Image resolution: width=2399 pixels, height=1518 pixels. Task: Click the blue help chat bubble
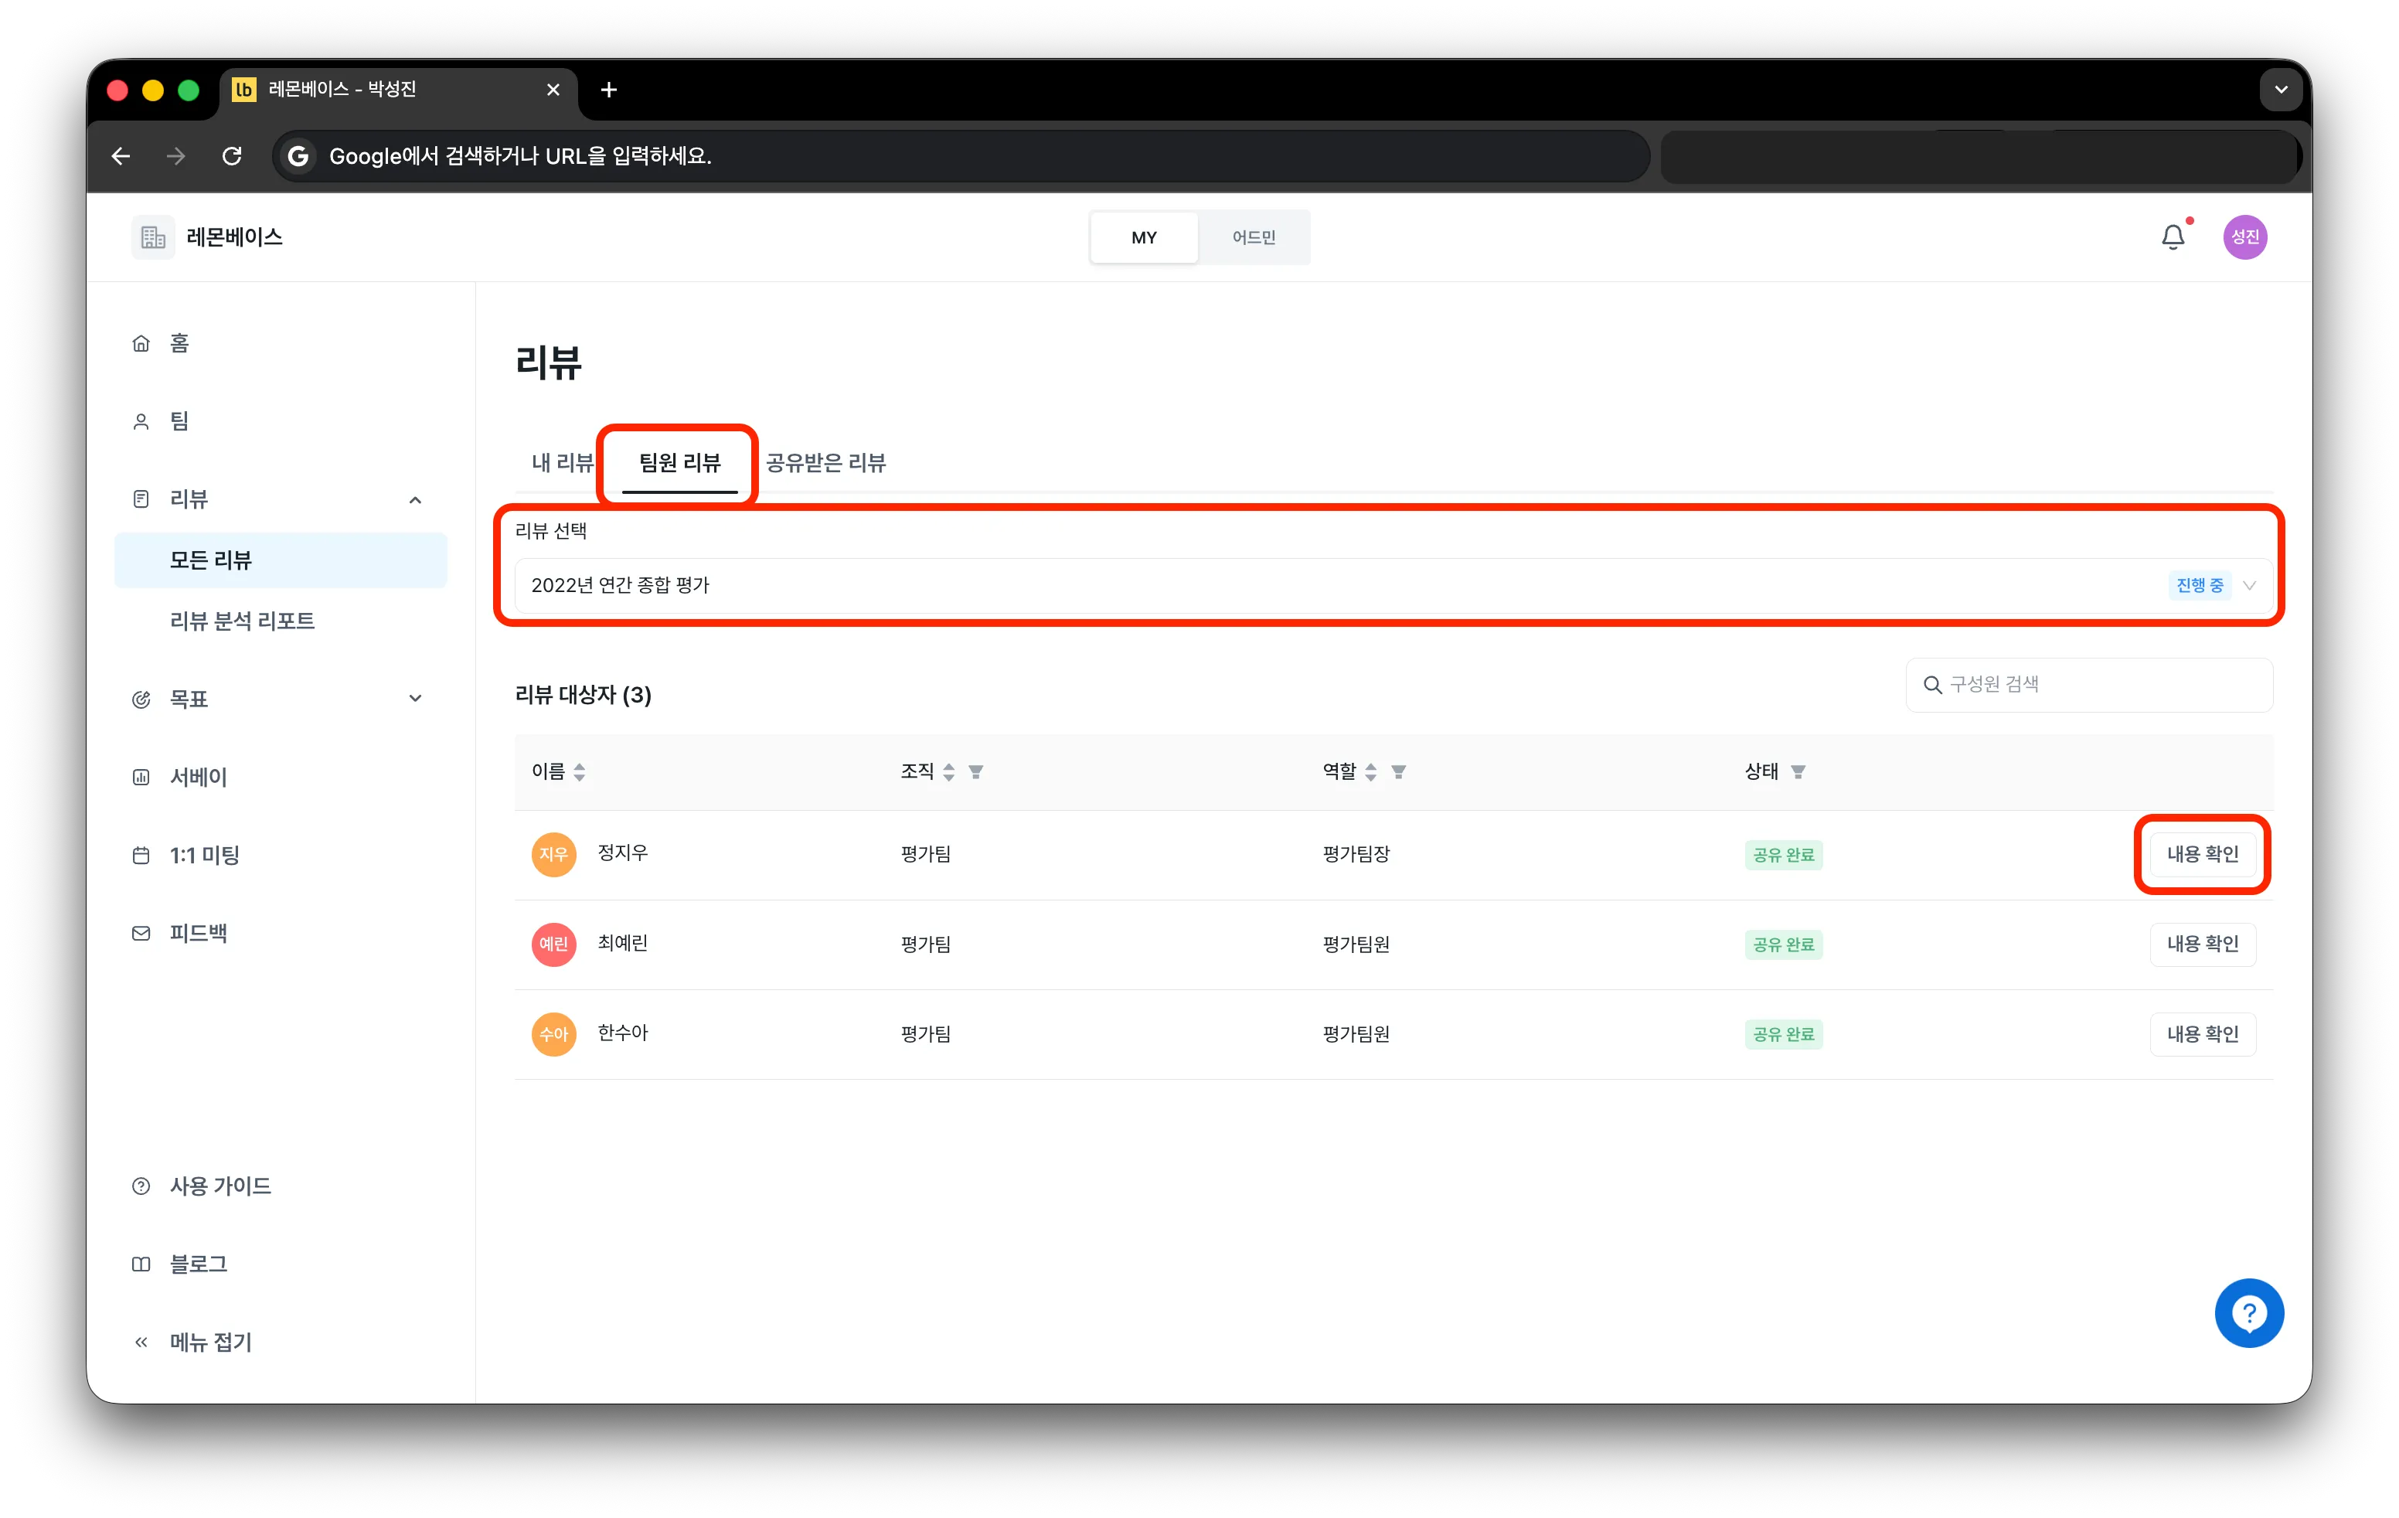[2248, 1313]
